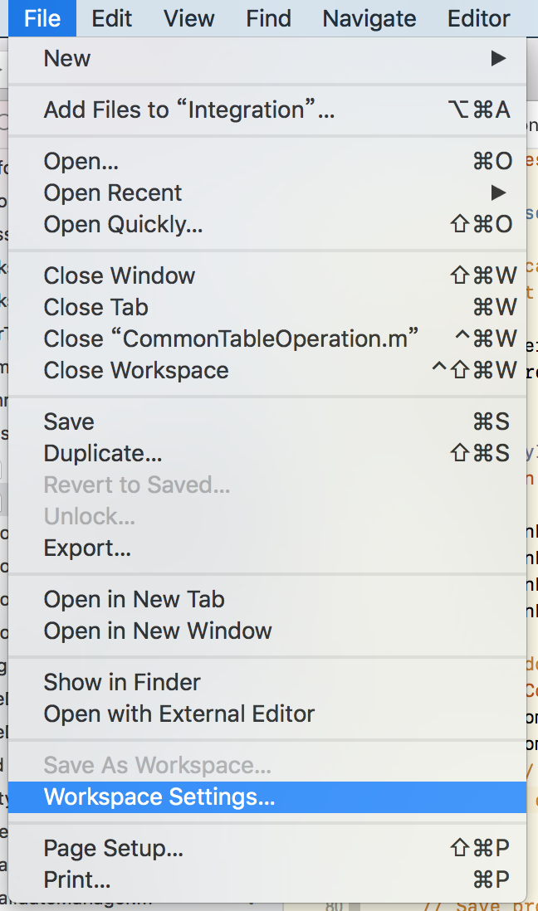Open the New submenu

[67, 59]
